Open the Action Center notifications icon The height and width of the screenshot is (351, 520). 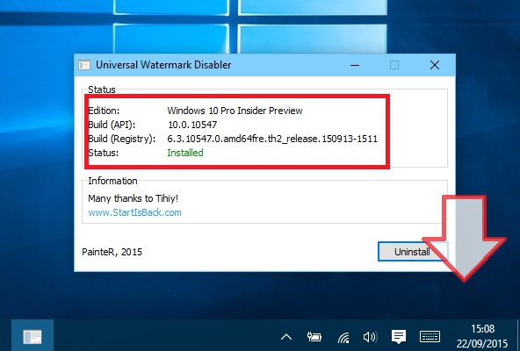coord(399,337)
